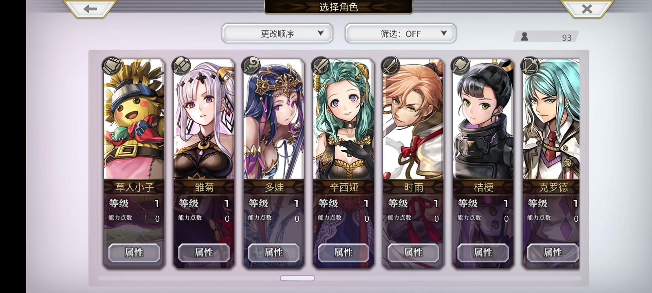The image size is (652, 293).
Task: Click the weapon icon on 草人小子 card
Action: click(x=111, y=66)
